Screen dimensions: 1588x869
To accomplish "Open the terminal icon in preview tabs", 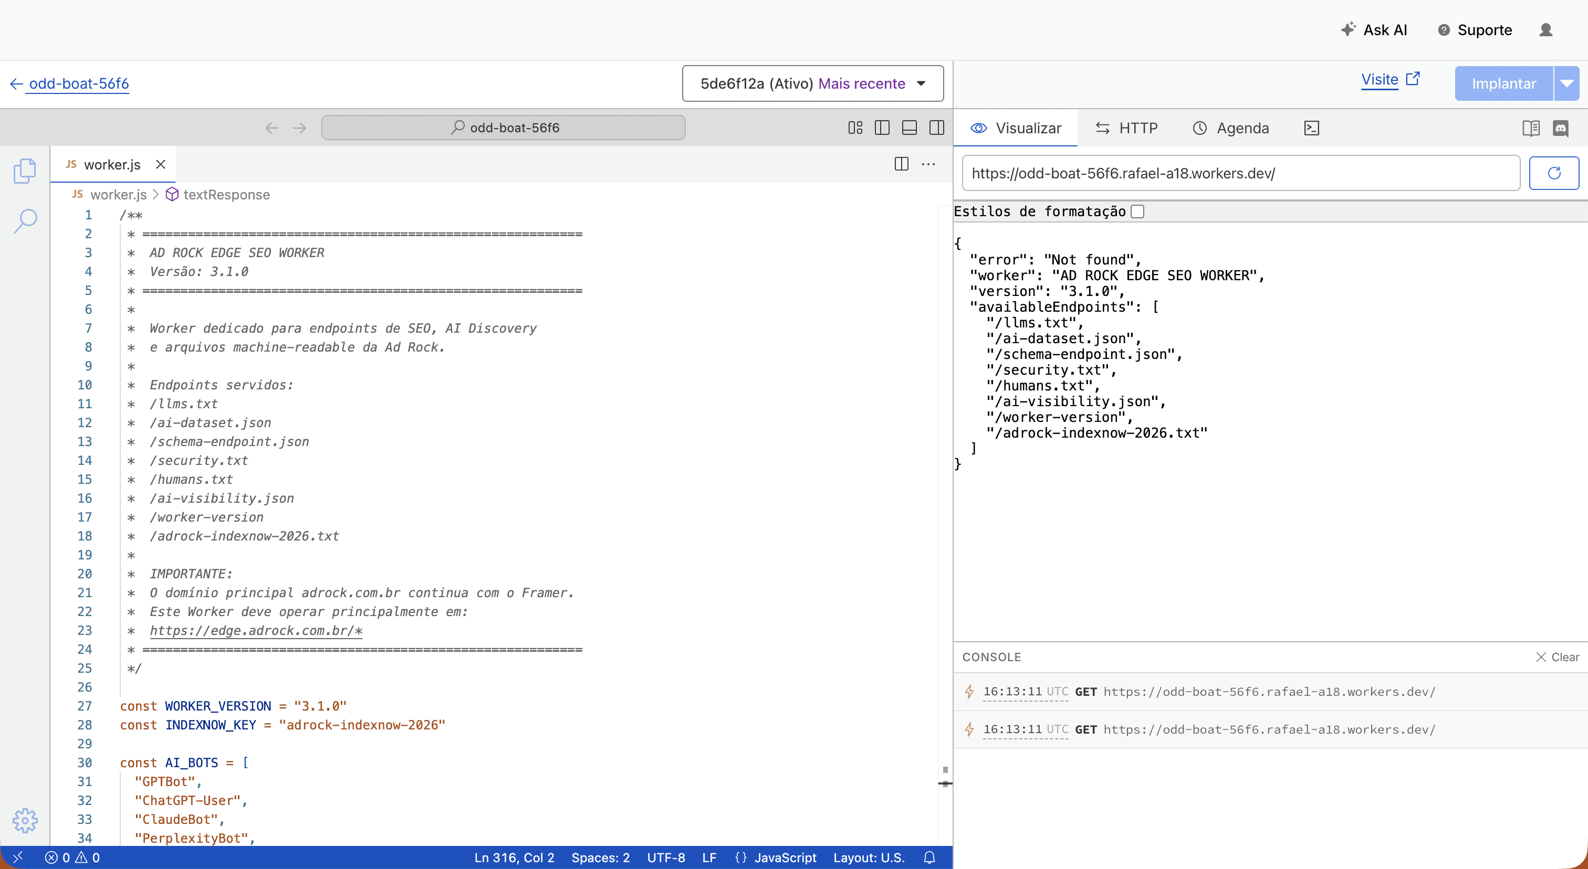I will coord(1311,128).
